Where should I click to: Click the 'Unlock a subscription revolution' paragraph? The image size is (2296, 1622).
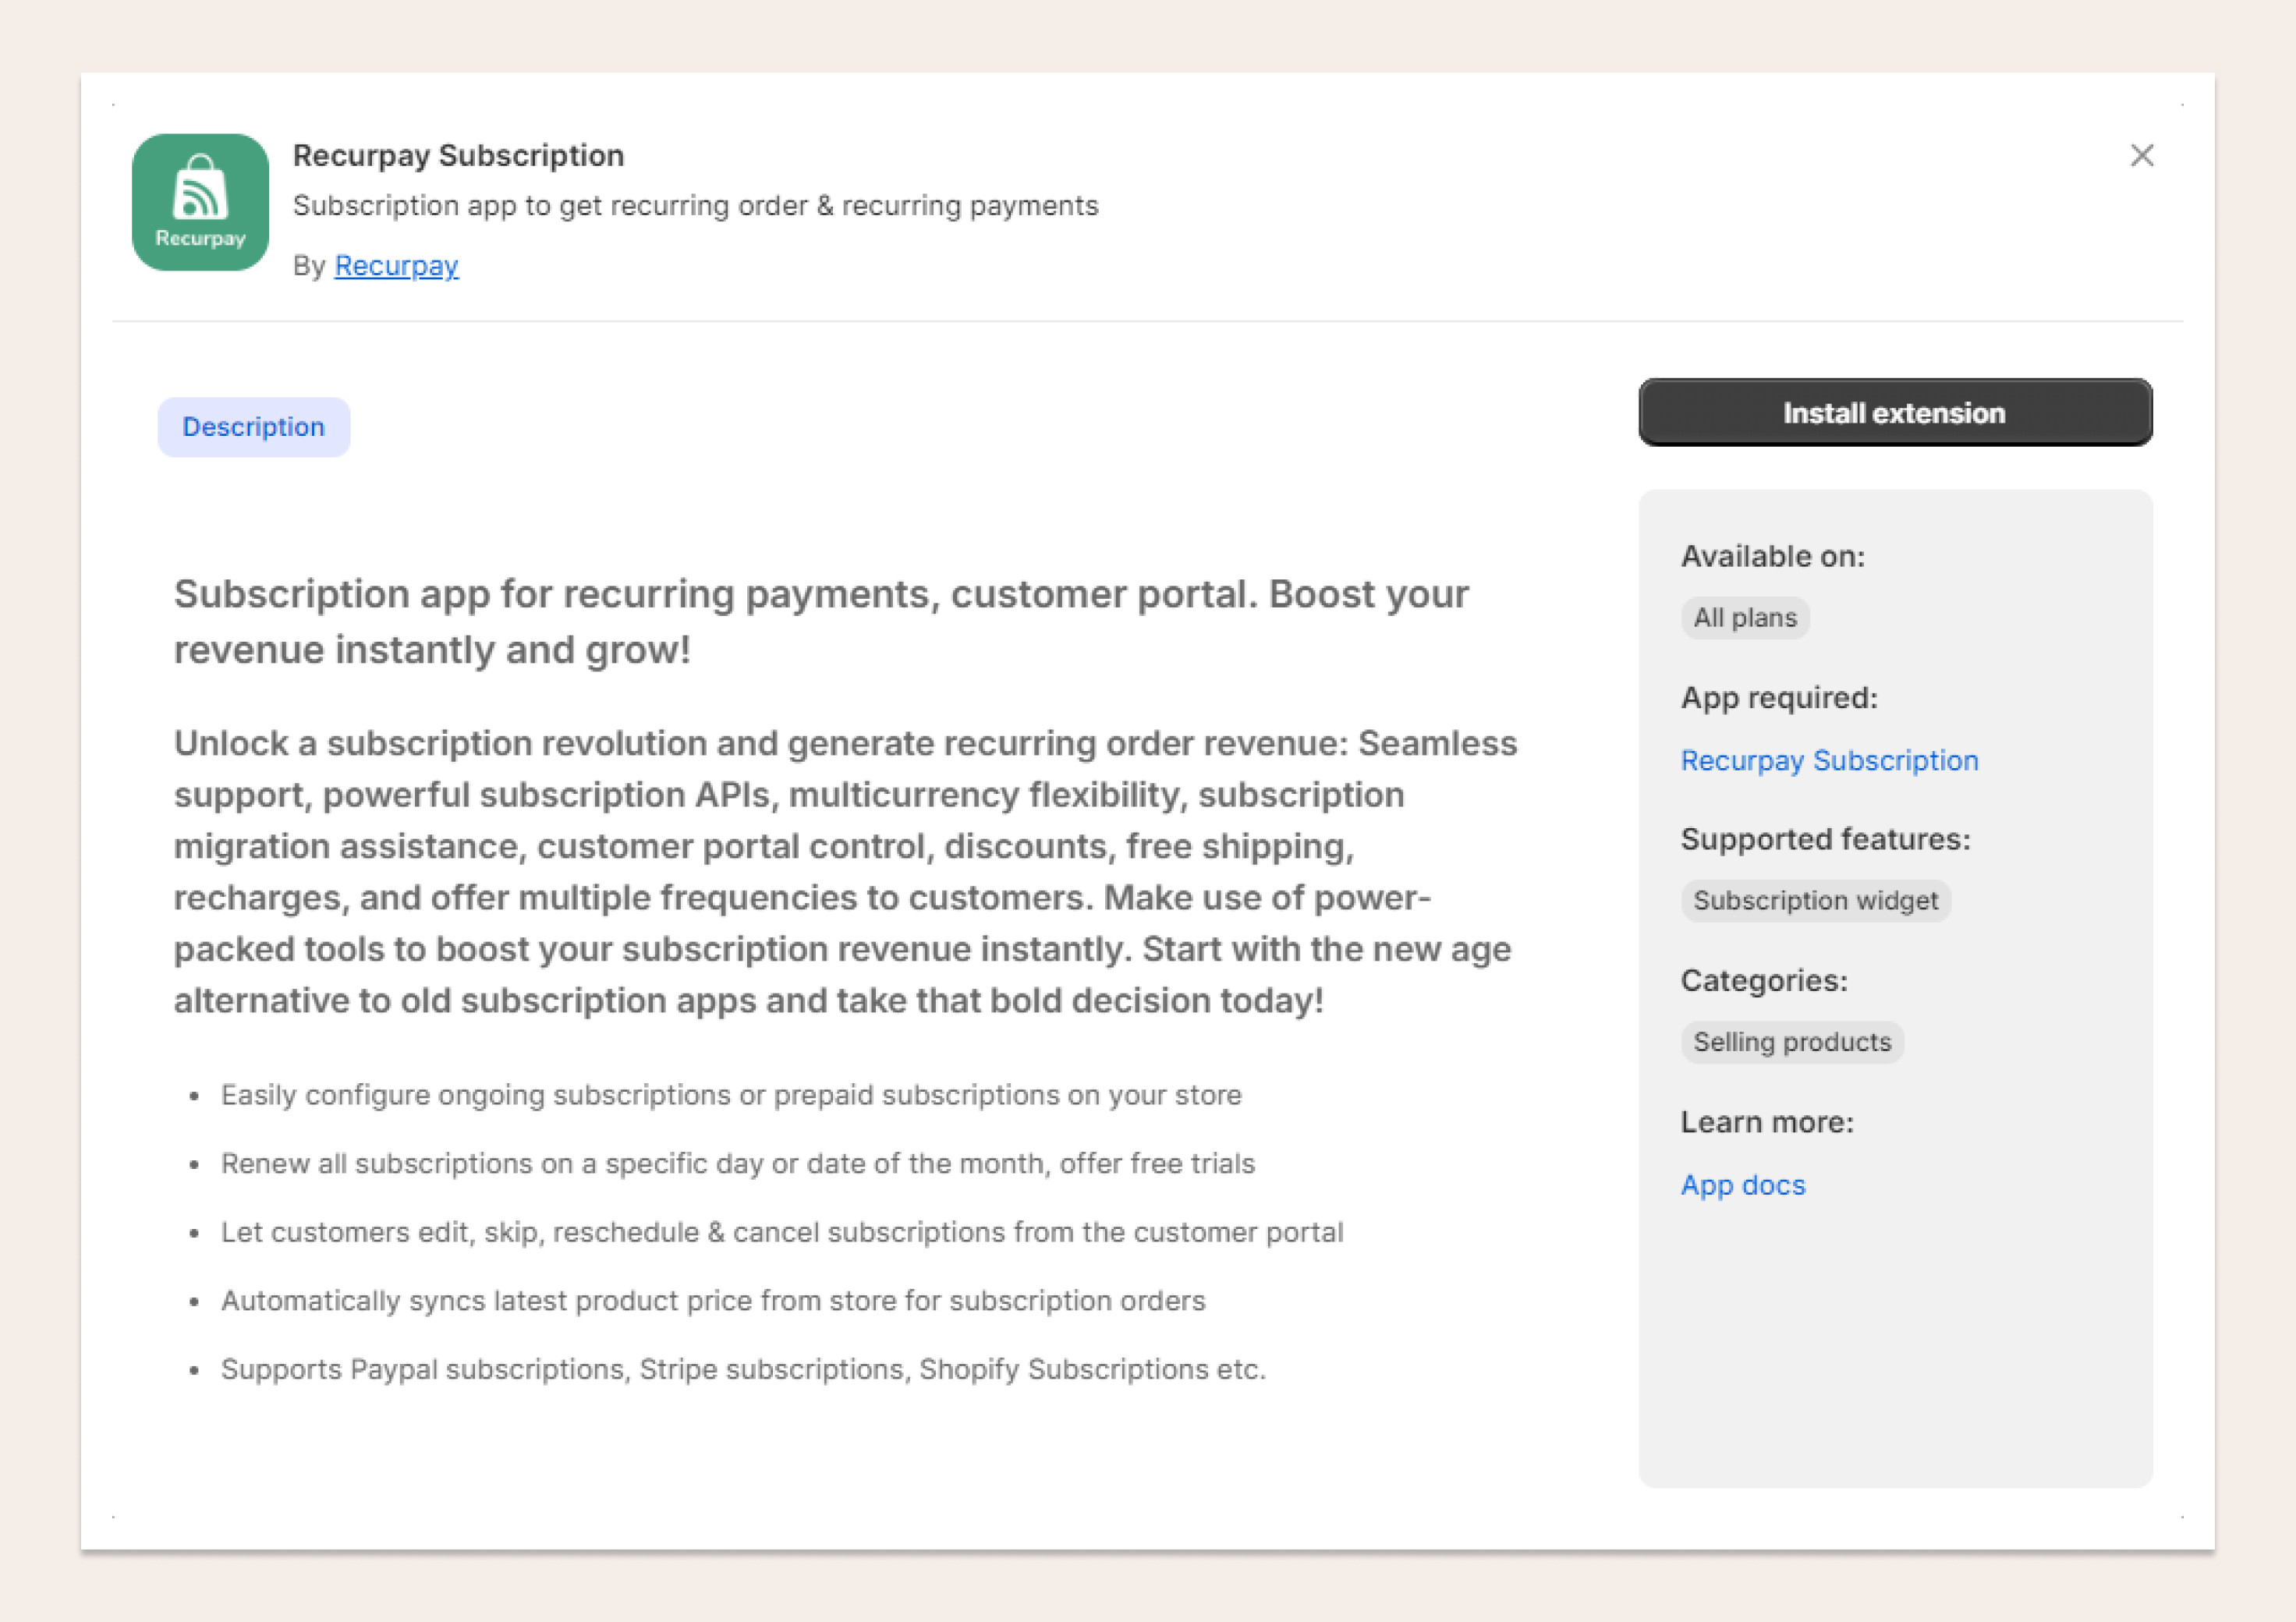coord(845,872)
